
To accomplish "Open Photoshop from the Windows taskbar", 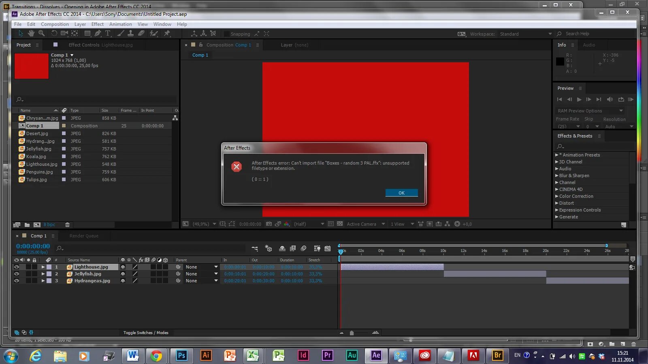I will pos(181,356).
